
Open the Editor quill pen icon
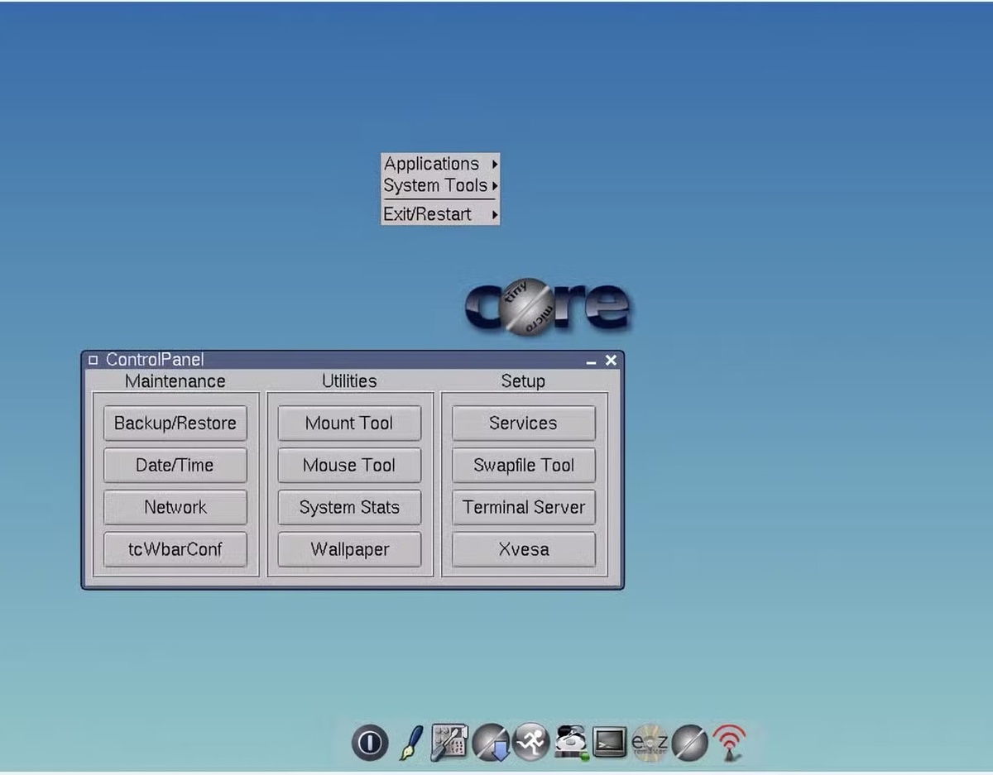point(410,742)
